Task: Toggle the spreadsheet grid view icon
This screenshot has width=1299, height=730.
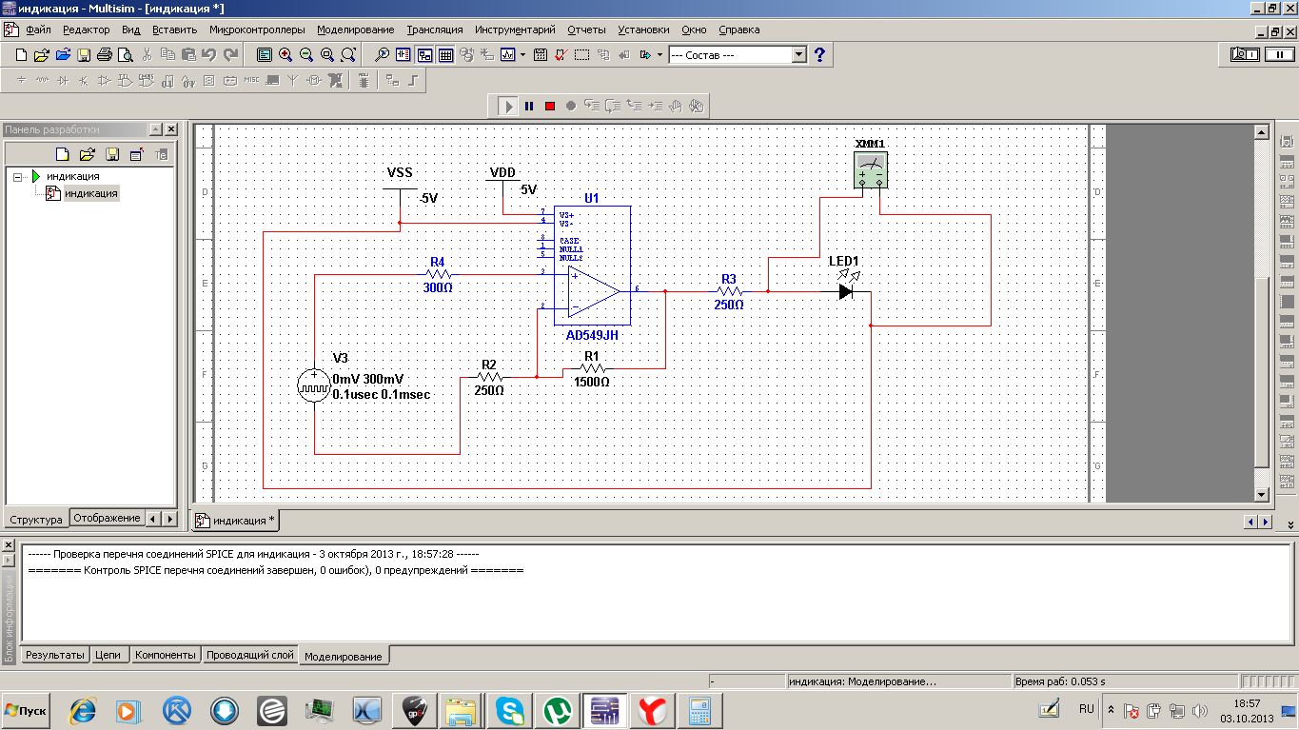Action: click(x=445, y=55)
